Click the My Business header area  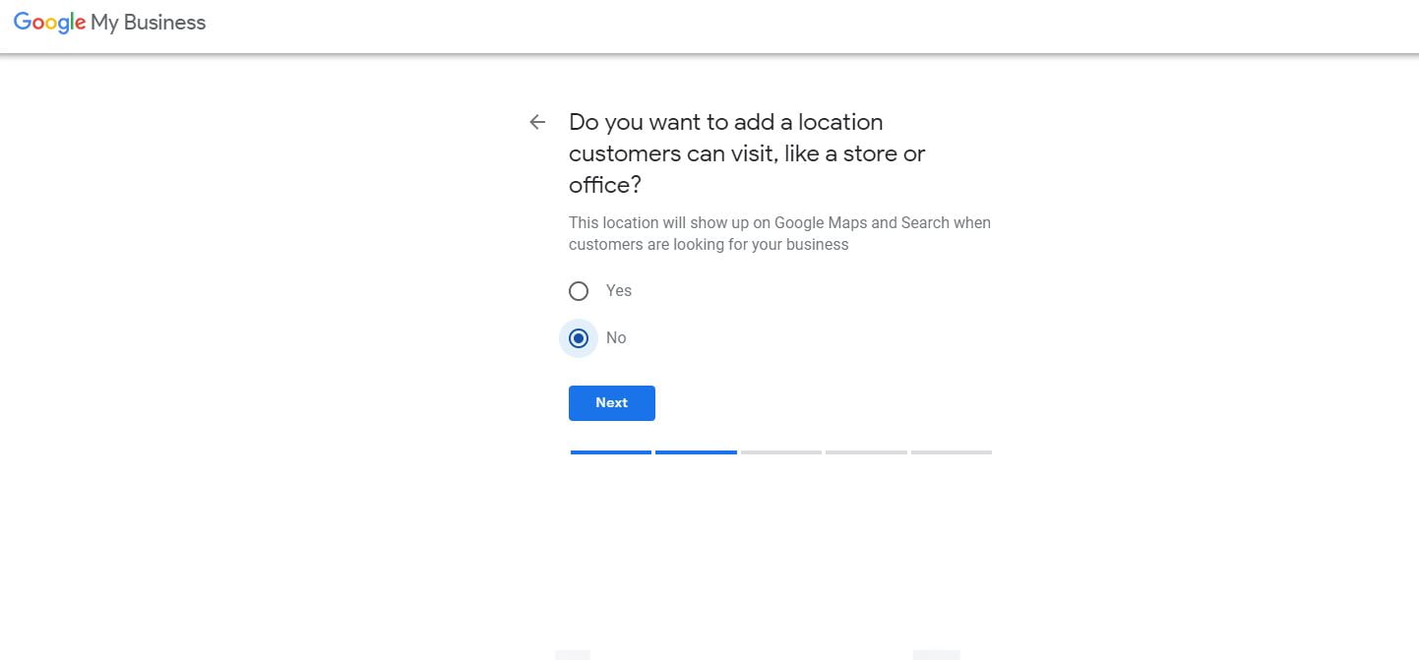[x=146, y=22]
